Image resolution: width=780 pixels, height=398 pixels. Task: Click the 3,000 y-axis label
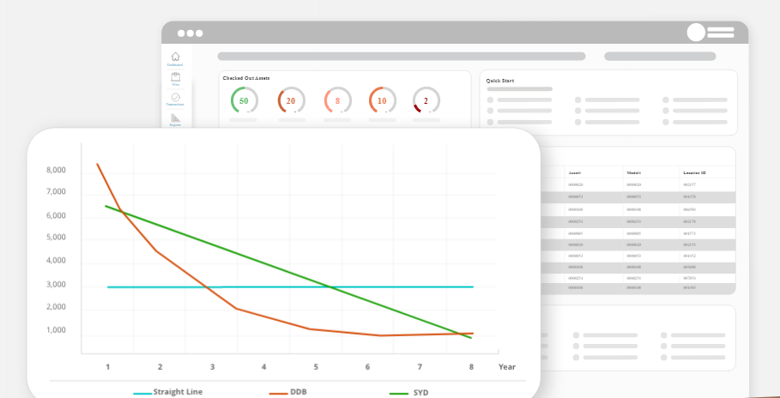(57, 285)
